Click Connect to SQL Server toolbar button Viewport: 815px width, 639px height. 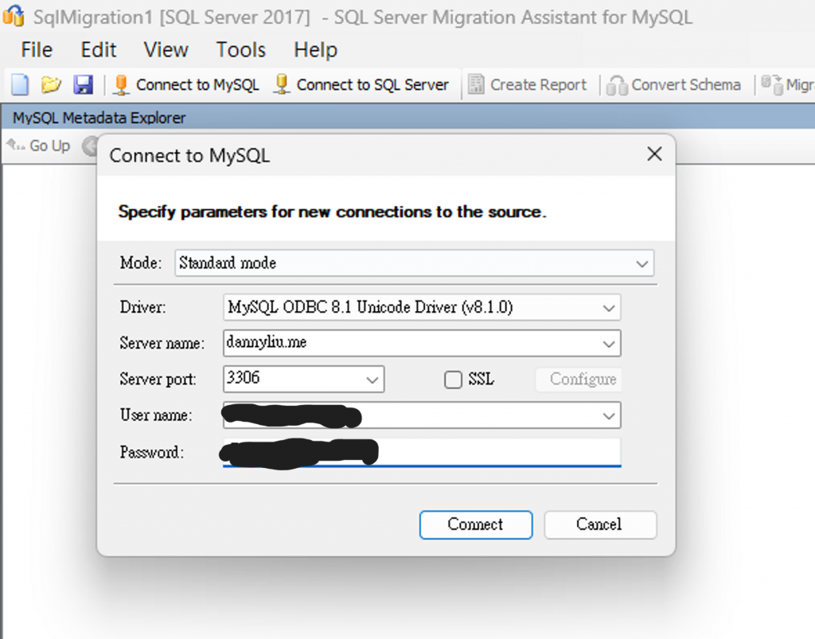coord(361,84)
